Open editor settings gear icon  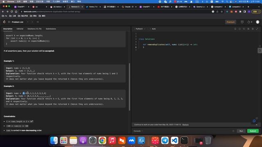[253, 29]
